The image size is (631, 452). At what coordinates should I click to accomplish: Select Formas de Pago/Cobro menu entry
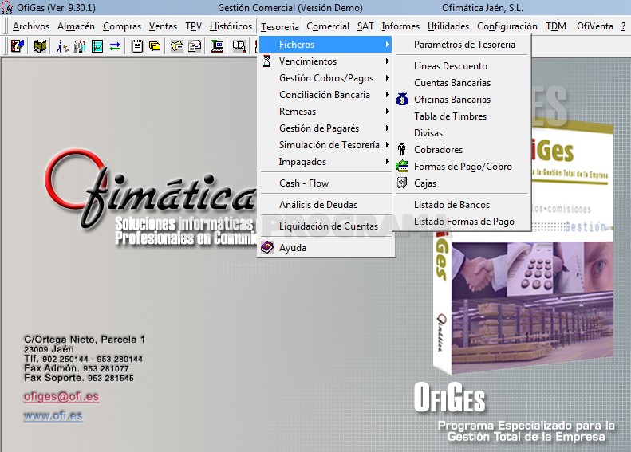[x=461, y=167]
